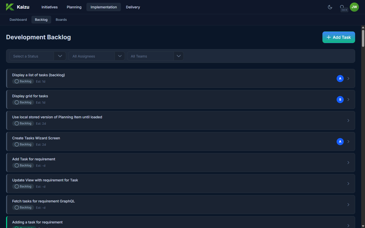Open the Planning menu
Image resolution: width=365 pixels, height=228 pixels.
tap(74, 7)
